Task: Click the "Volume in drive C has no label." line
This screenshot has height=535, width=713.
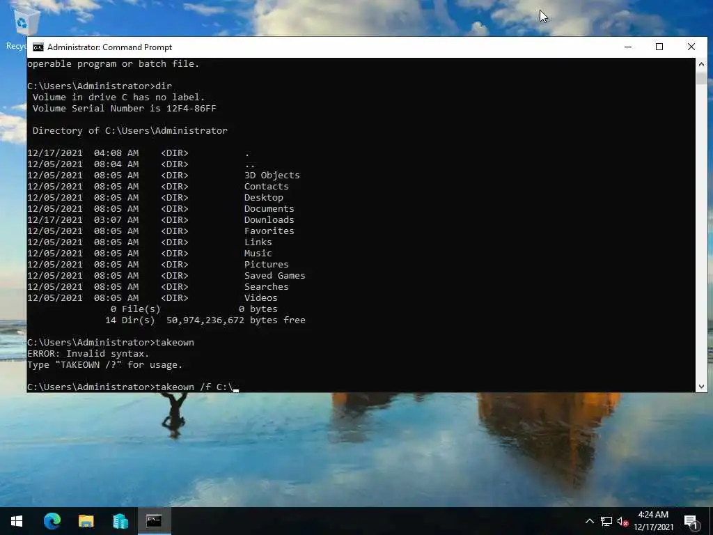Action: click(118, 98)
